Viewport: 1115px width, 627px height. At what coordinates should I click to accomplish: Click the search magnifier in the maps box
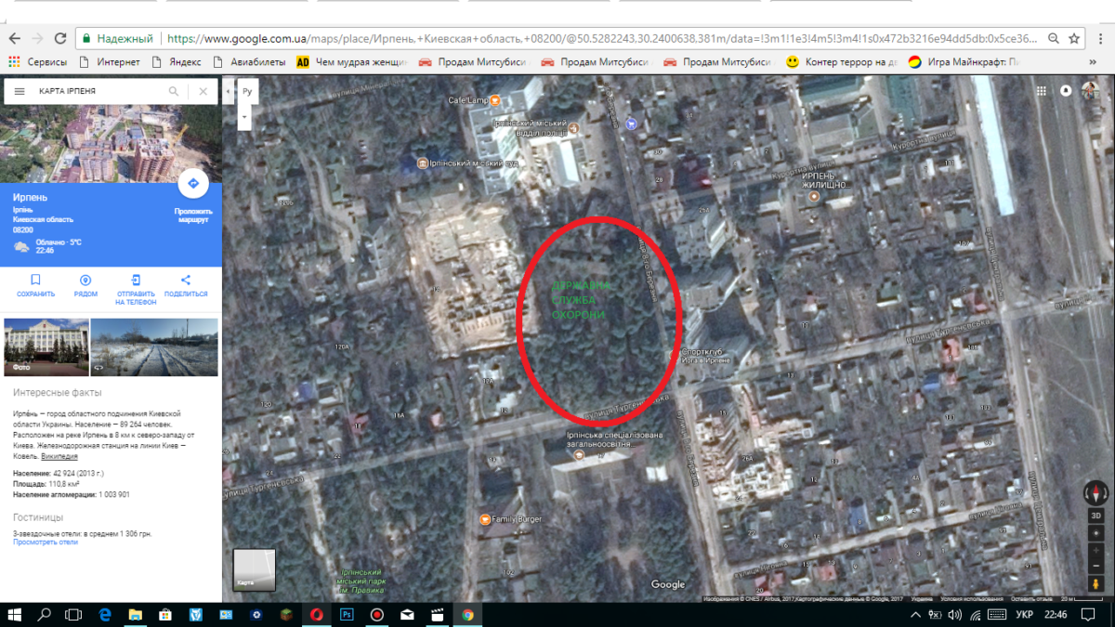pos(174,92)
